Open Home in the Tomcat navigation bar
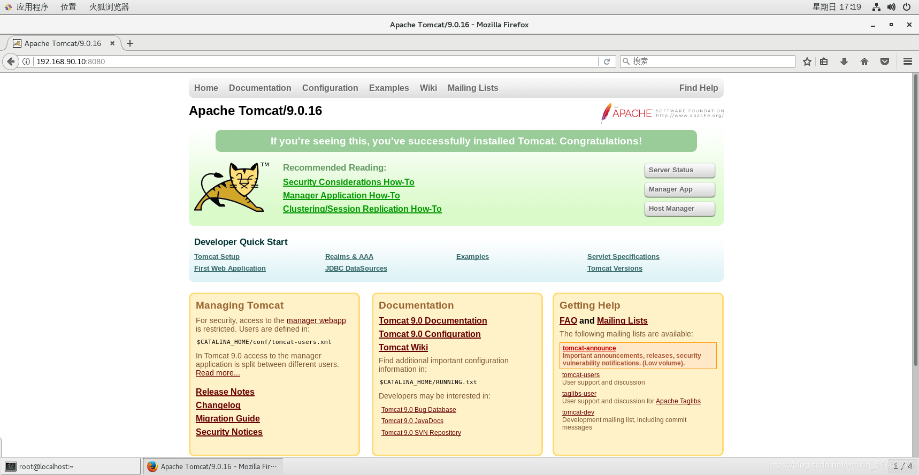The width and height of the screenshot is (919, 475). coord(206,88)
